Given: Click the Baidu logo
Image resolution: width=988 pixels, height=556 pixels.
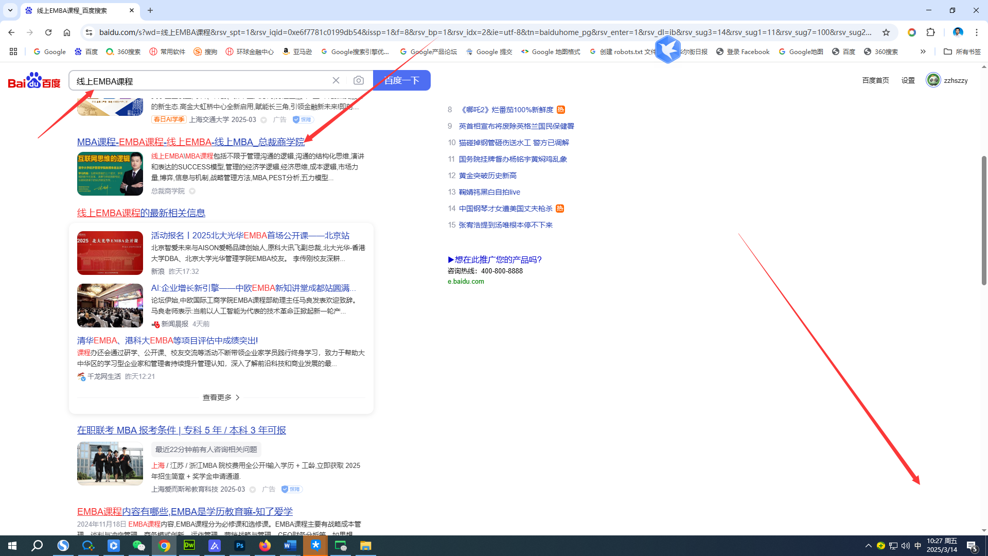Looking at the screenshot, I should 33,80.
